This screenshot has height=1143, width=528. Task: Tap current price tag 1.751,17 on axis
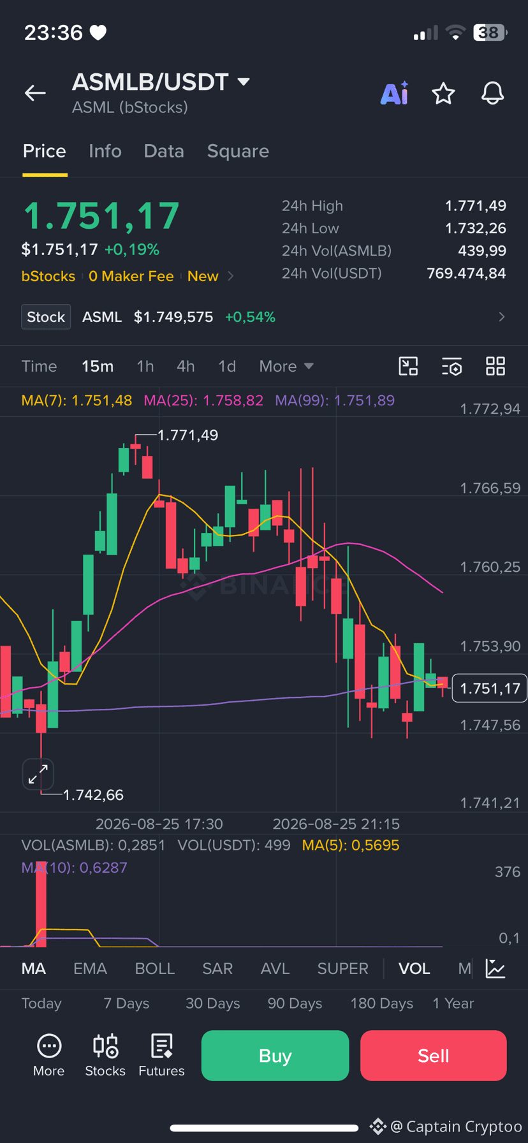coord(490,688)
